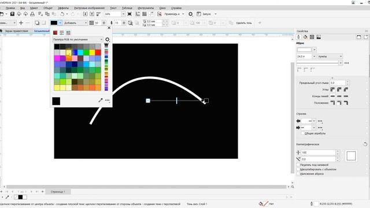
Task: Click the full-screen preview icon beside zoom
Action: [x=129, y=14]
